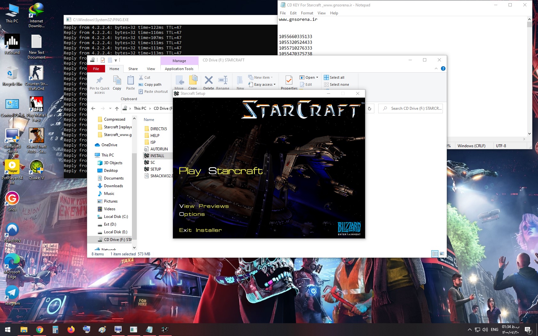Open Options in the Starcraft installer
Image resolution: width=538 pixels, height=336 pixels.
coord(192,214)
